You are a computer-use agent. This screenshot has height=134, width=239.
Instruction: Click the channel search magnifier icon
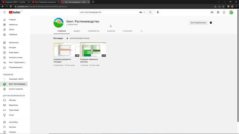click(x=142, y=31)
